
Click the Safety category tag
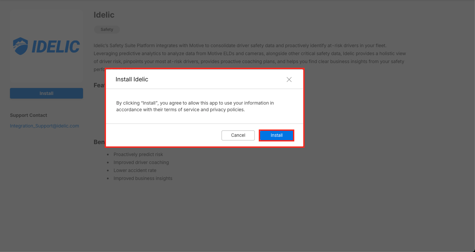(x=107, y=30)
